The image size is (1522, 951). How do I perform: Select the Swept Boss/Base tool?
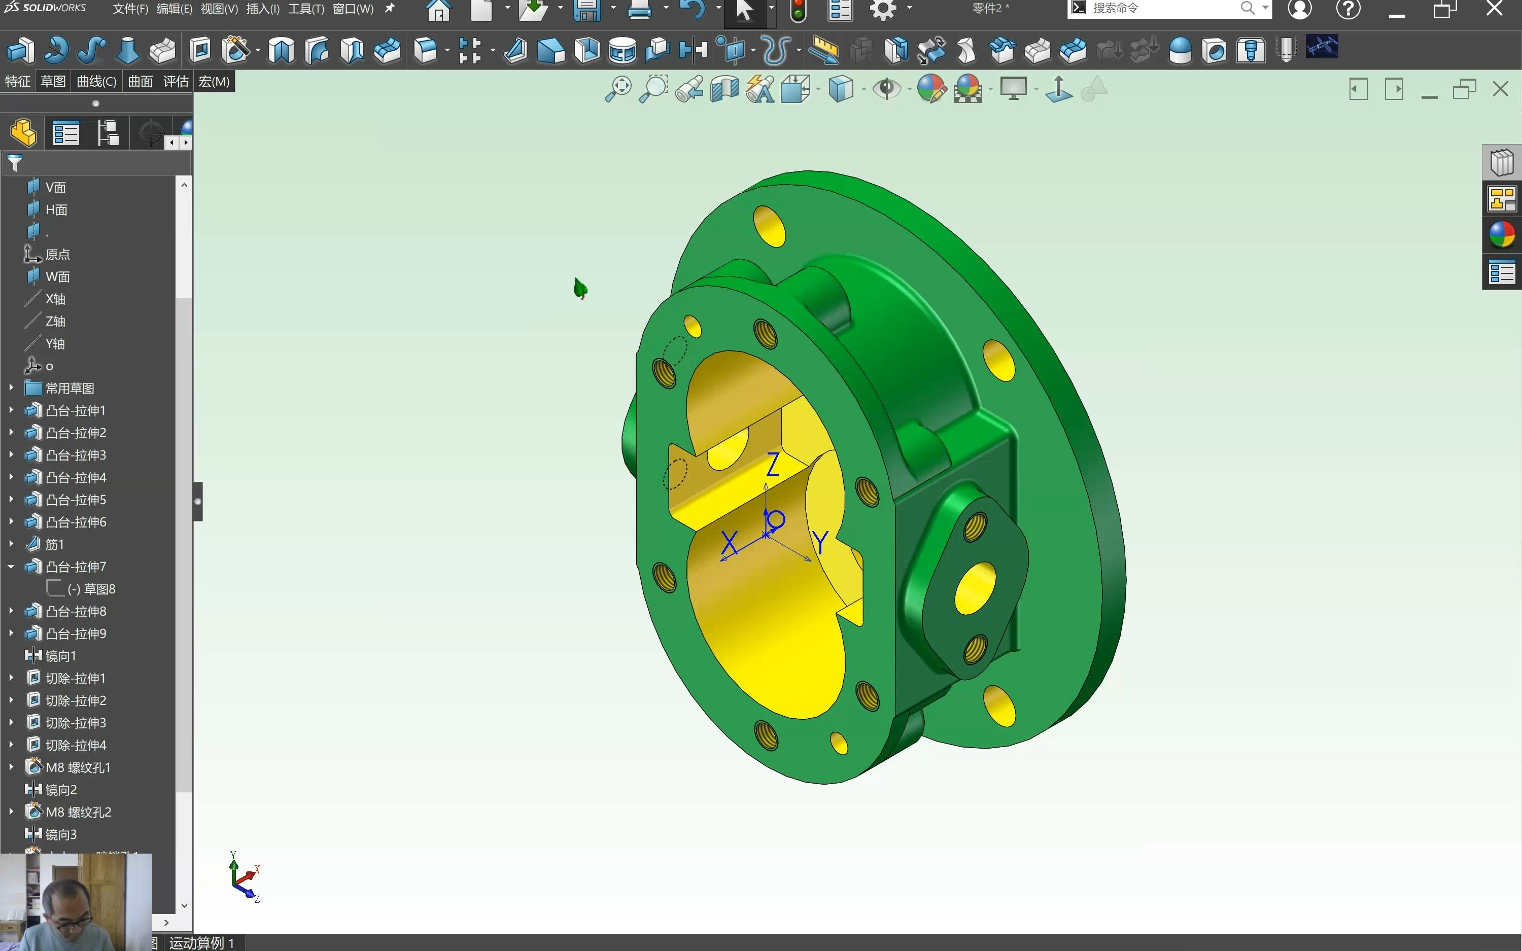click(x=91, y=50)
